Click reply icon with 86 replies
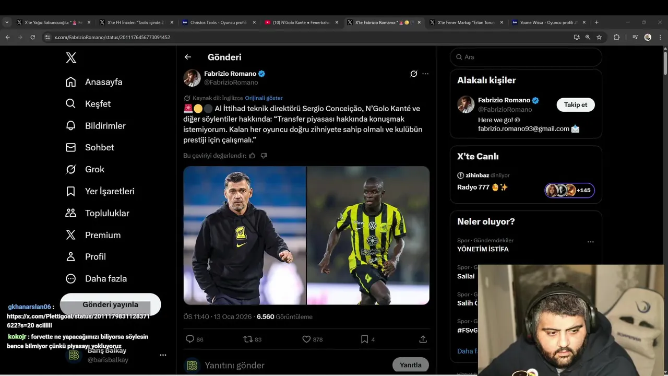Screen dimensions: 668x376 tap(190, 339)
